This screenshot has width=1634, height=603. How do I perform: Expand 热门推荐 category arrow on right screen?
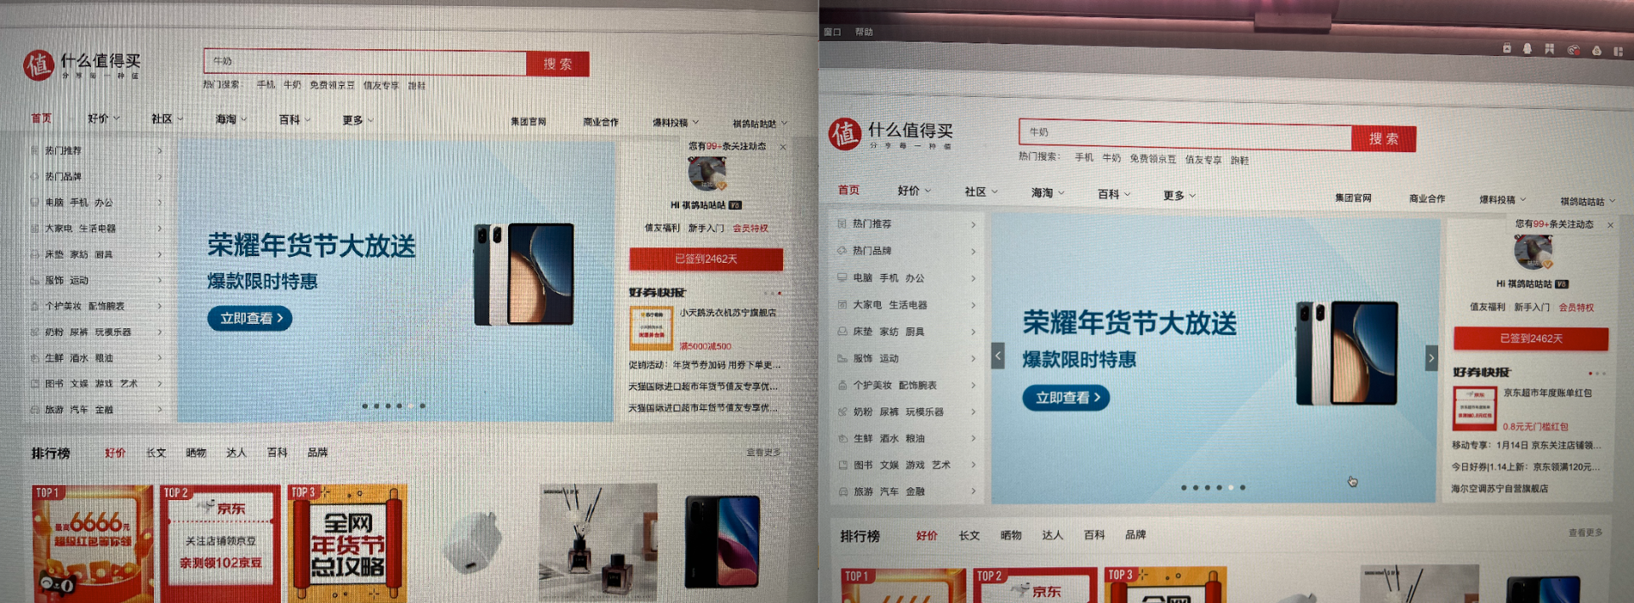[973, 225]
